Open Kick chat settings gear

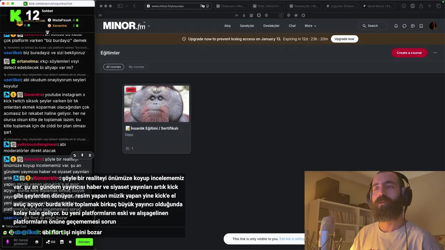70,242
